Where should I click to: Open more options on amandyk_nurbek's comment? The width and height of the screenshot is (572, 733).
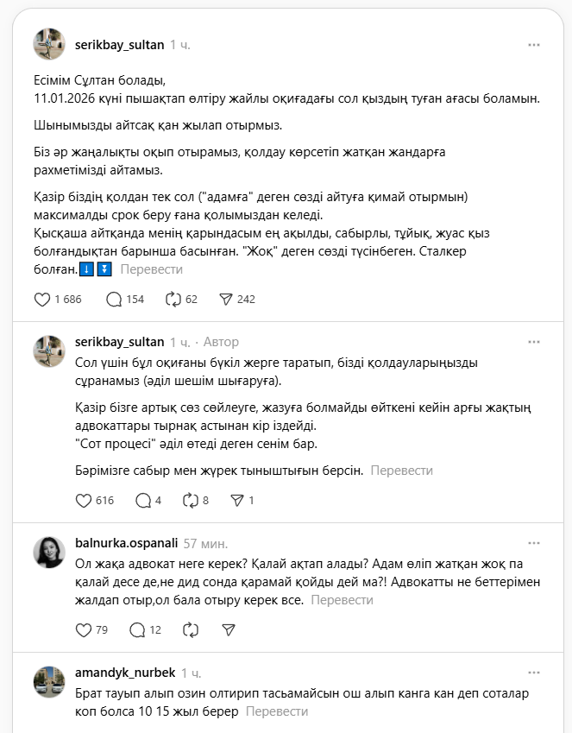534,673
